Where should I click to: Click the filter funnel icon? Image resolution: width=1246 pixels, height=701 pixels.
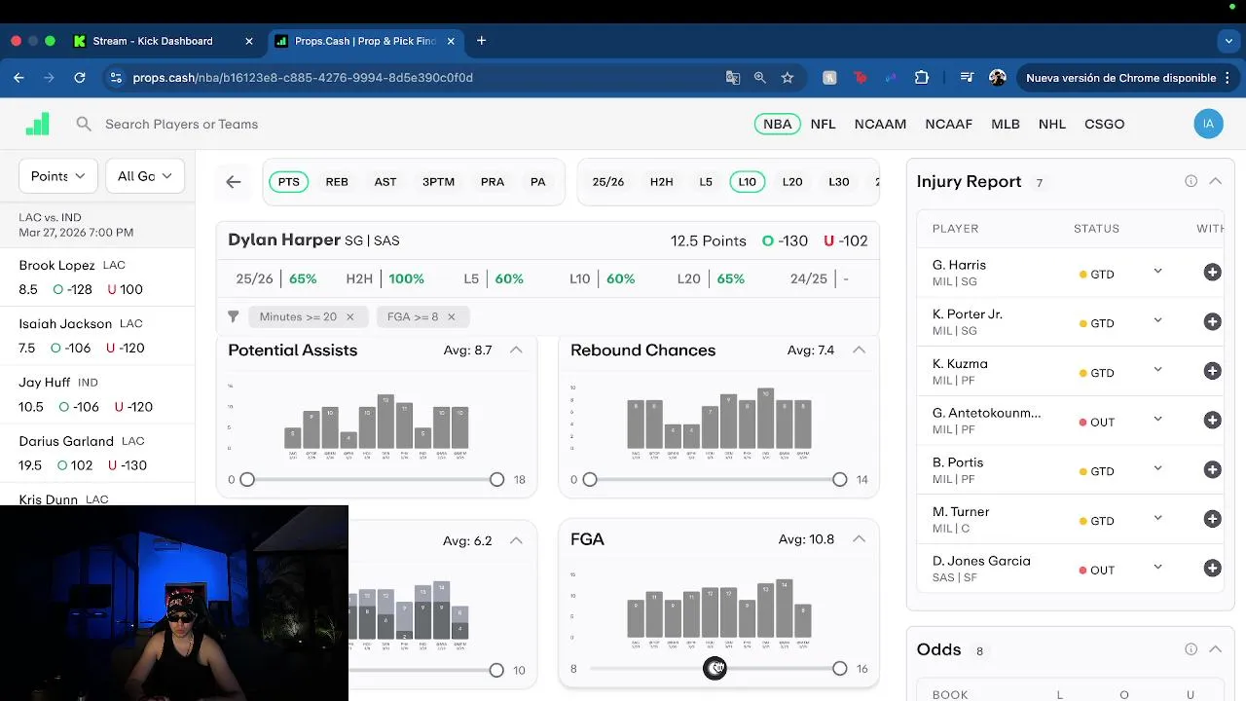[234, 316]
